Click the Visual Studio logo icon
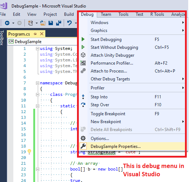 tap(4, 6)
